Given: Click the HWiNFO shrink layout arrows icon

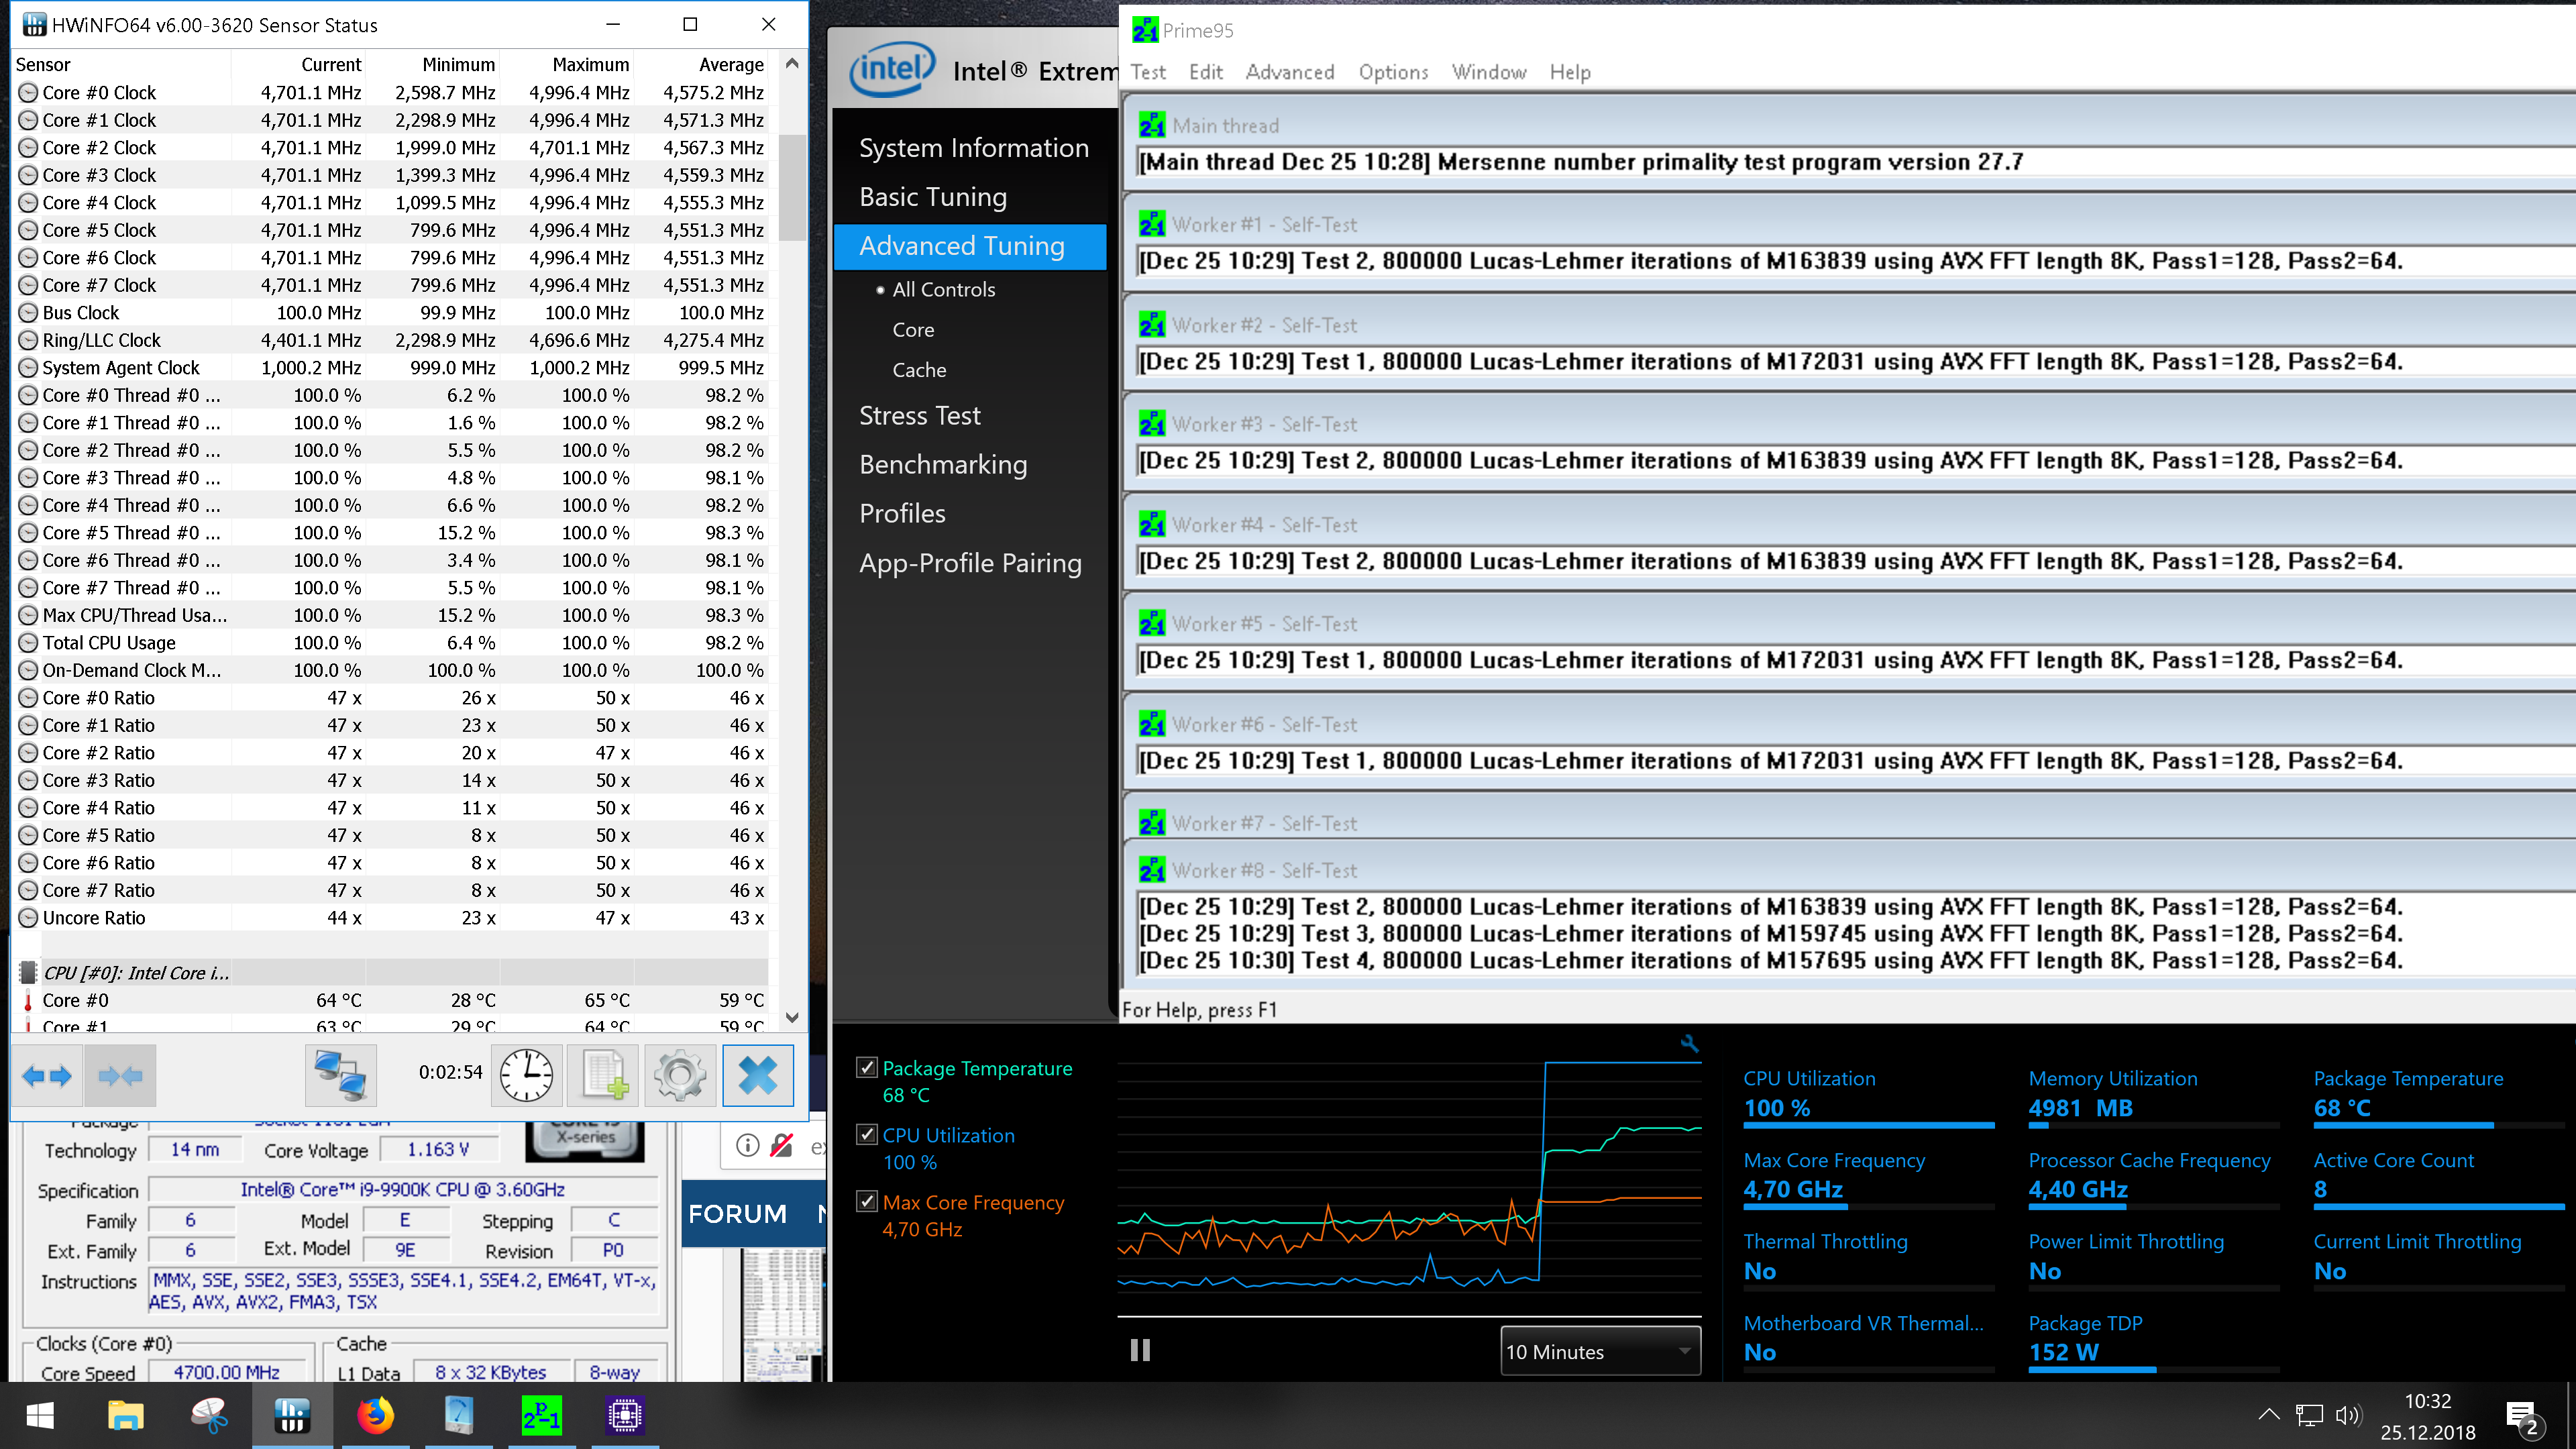Looking at the screenshot, I should pos(121,1076).
